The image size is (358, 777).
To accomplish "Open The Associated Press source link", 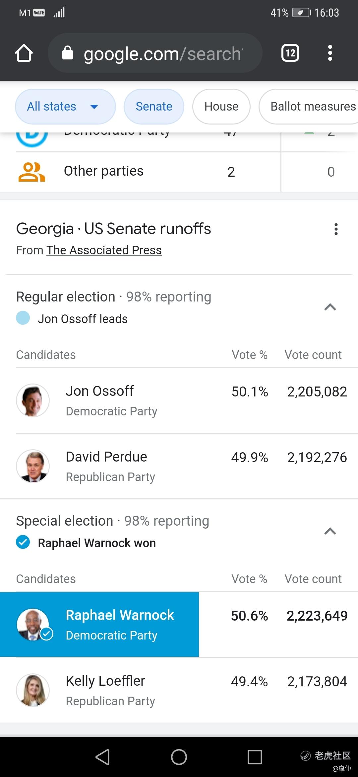I will click(104, 250).
